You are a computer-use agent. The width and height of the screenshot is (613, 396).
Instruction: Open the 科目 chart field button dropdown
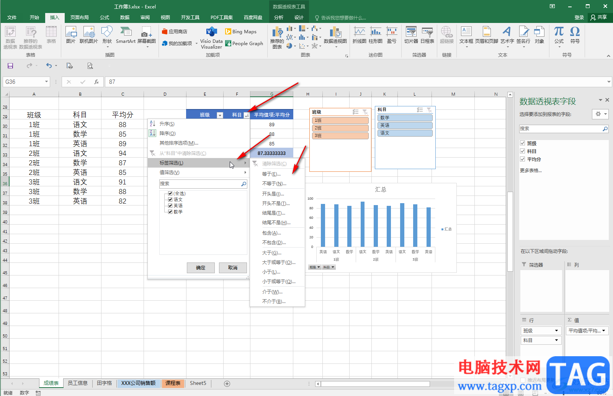(x=329, y=267)
